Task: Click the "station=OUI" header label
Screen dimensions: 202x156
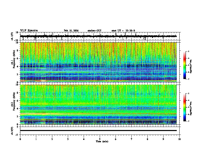Action: click(x=94, y=31)
